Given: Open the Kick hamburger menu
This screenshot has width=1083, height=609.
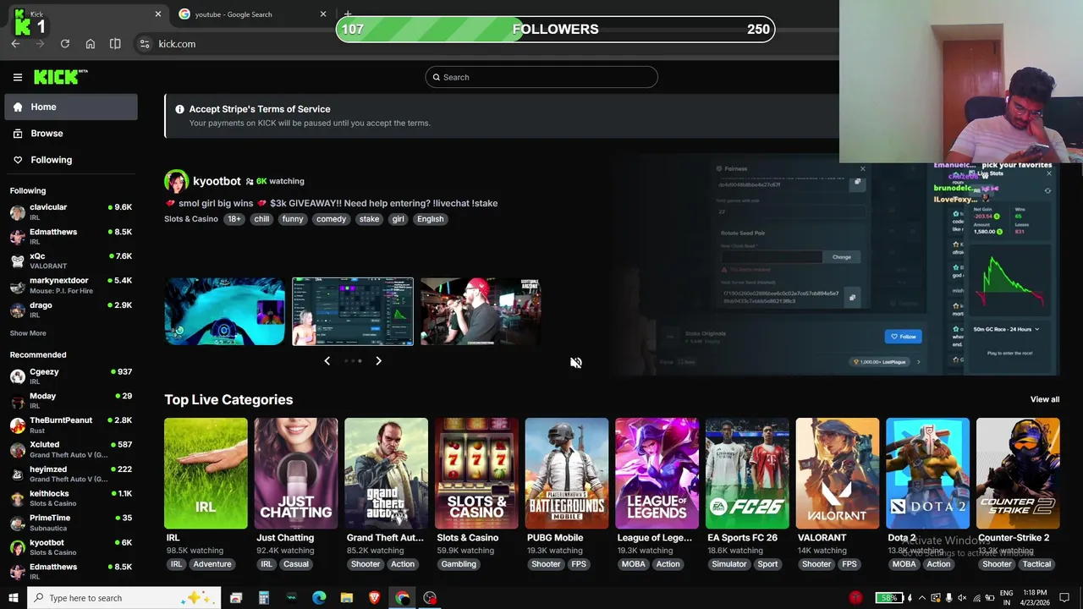Looking at the screenshot, I should tap(18, 77).
